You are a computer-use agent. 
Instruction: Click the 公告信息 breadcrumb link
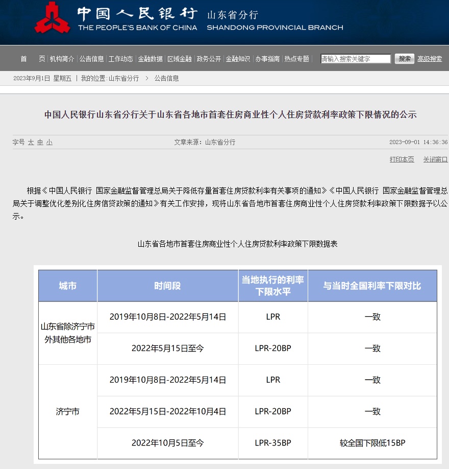coord(167,78)
